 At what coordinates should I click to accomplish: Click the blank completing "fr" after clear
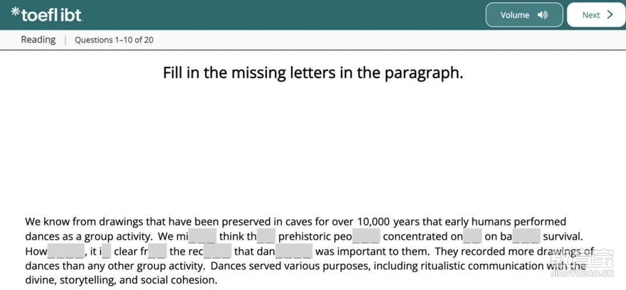tap(157, 252)
